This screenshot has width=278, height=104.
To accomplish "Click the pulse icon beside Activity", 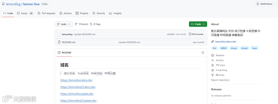I will click(213, 60).
